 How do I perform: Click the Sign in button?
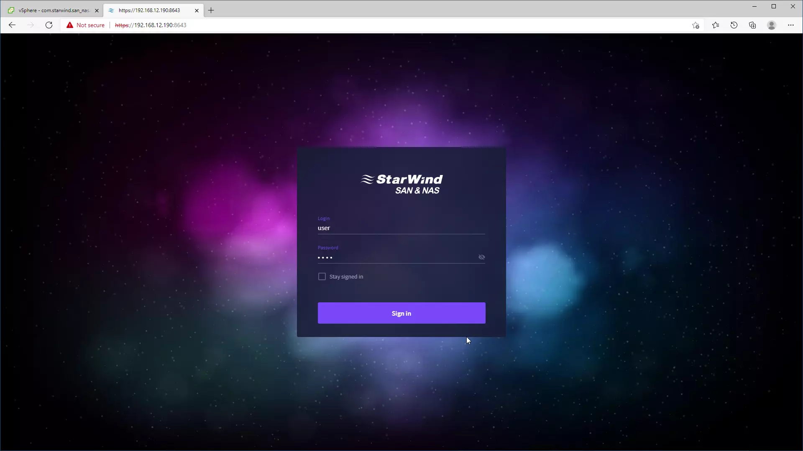pos(401,313)
